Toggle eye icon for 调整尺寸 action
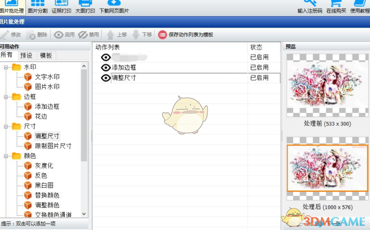 click(x=106, y=78)
